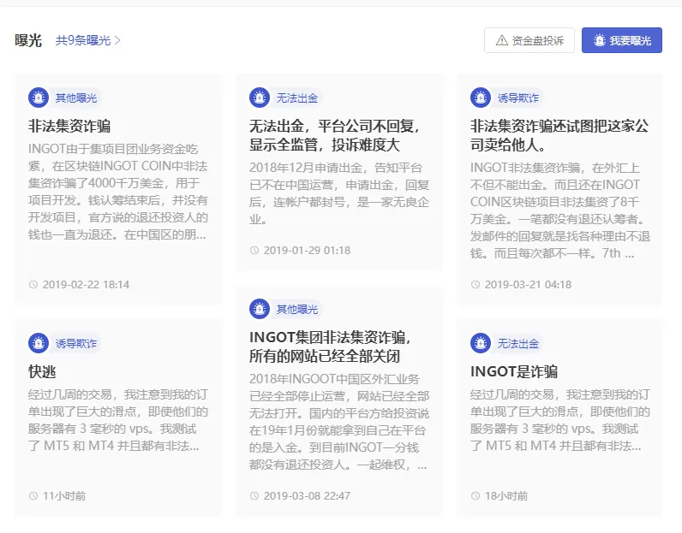Click clock icon beside 18小时前
682x533 pixels.
476,495
